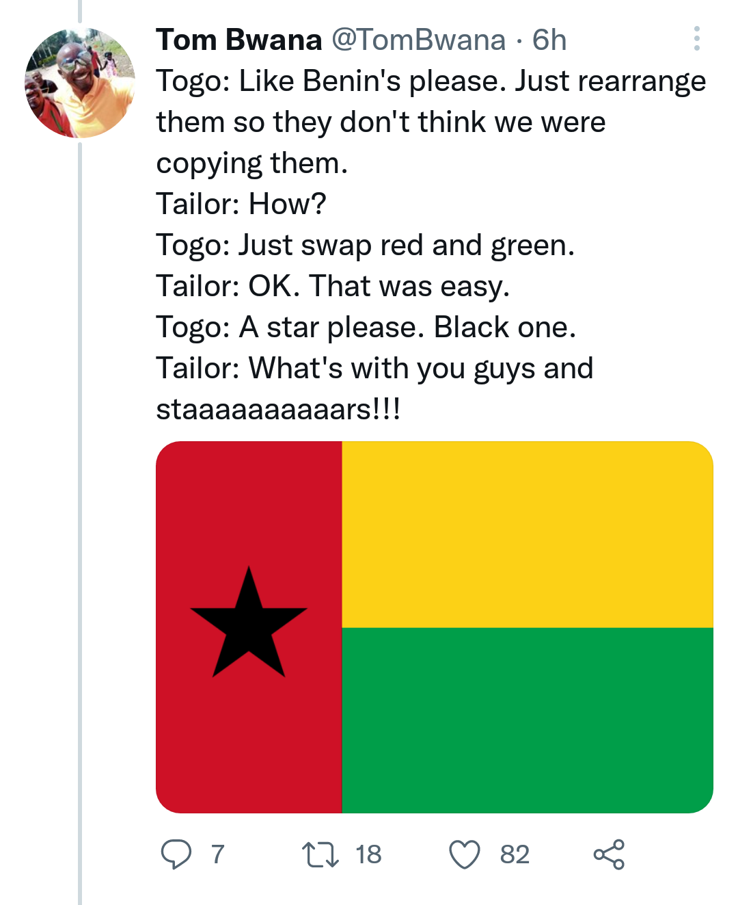This screenshot has width=738, height=905.
Task: Open Tom Bwana's profile picture
Action: tap(80, 83)
